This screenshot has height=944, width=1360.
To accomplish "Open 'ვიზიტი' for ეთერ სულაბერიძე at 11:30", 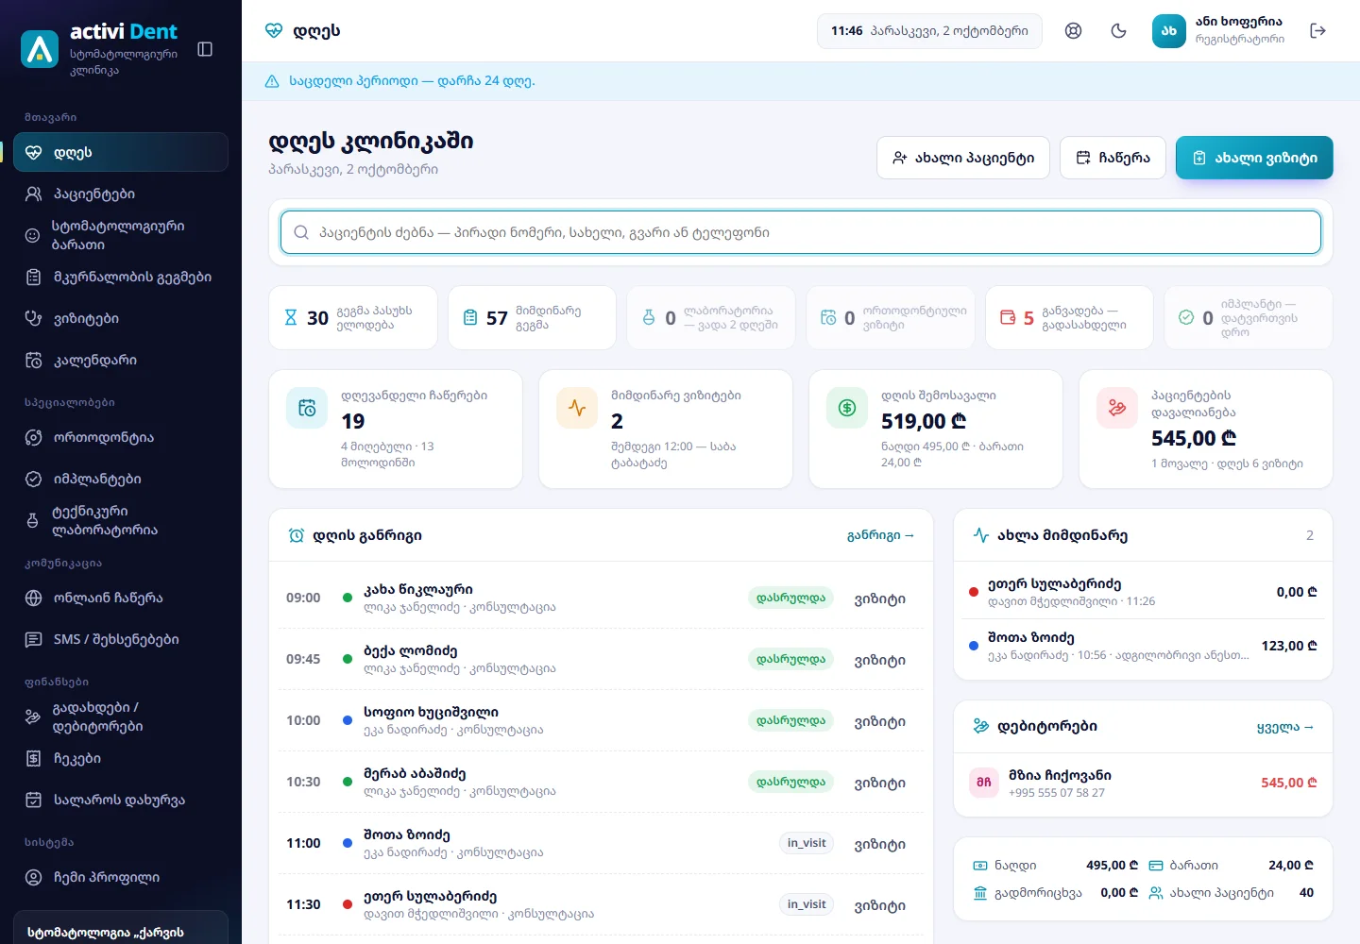I will pyautogui.click(x=880, y=905).
